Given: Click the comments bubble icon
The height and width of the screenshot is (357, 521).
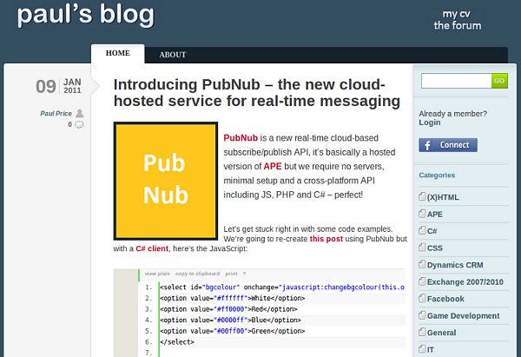Looking at the screenshot, I should coord(79,125).
